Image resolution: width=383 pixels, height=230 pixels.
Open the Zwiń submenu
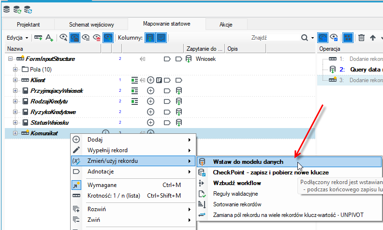pyautogui.click(x=133, y=220)
